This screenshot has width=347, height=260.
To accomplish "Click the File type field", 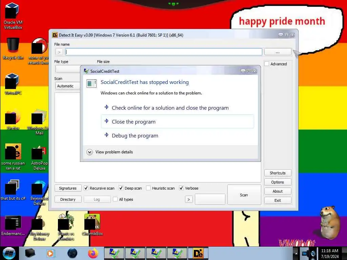I will 67,69.
